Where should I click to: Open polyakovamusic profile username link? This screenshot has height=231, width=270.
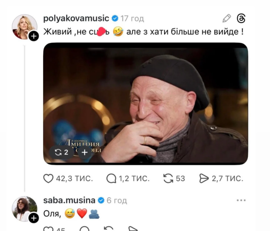point(76,18)
